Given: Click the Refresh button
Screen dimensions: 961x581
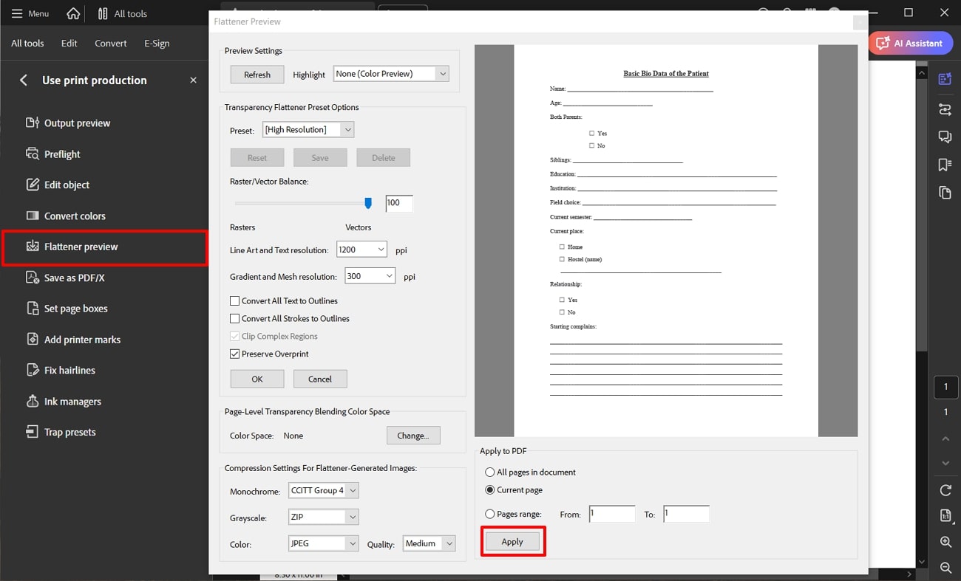Looking at the screenshot, I should pos(257,75).
